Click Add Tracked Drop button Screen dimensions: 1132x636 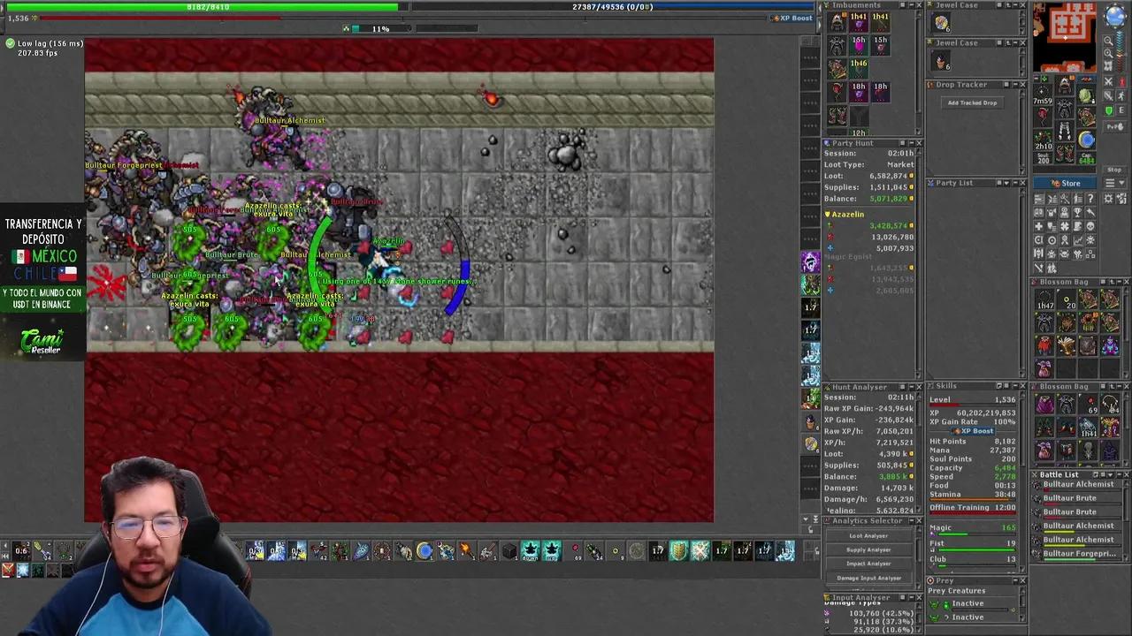(x=972, y=102)
